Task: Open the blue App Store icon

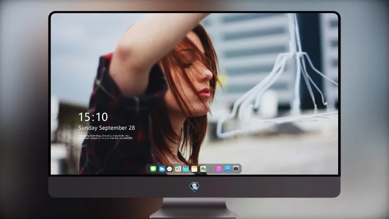Action: (228, 169)
